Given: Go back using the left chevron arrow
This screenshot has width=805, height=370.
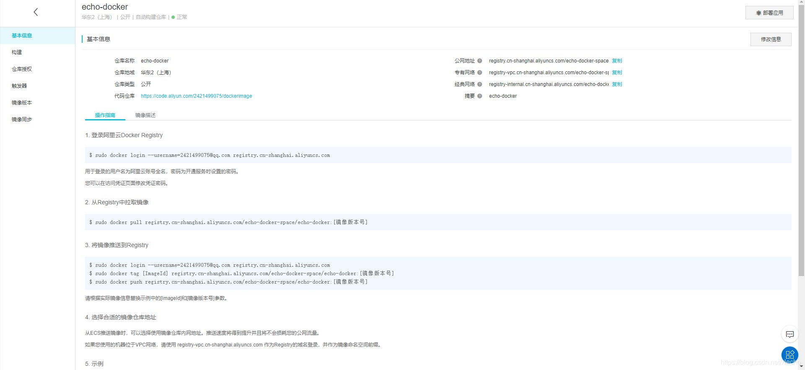Looking at the screenshot, I should (36, 12).
